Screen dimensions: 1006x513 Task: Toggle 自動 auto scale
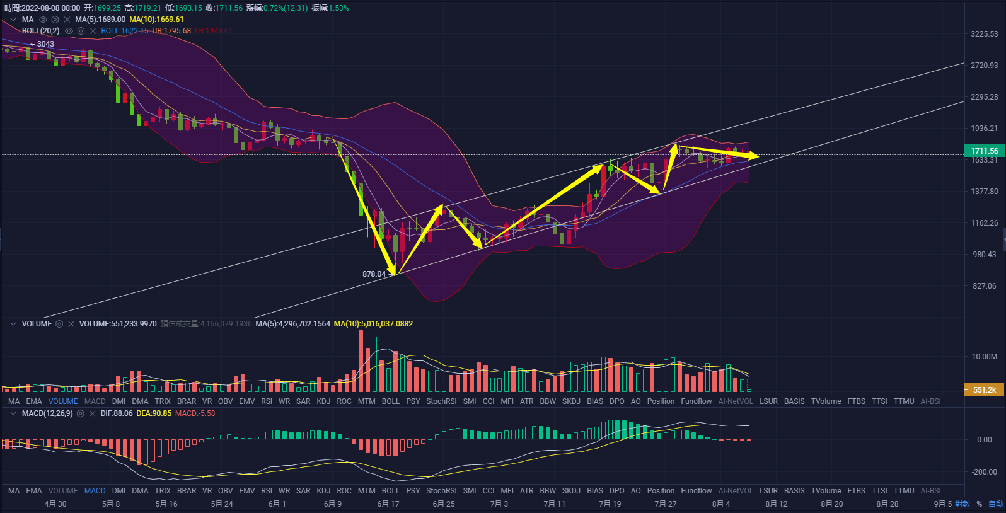pos(996,504)
